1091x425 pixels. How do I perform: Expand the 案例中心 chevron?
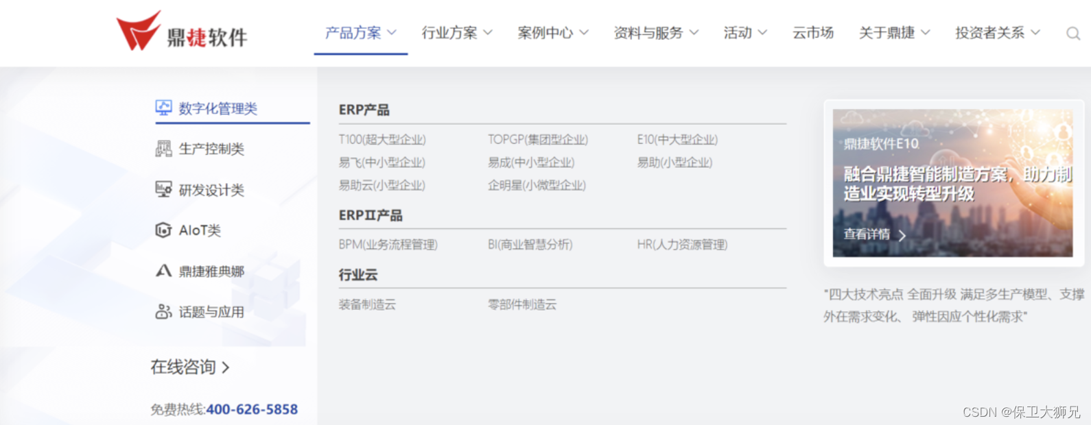584,33
